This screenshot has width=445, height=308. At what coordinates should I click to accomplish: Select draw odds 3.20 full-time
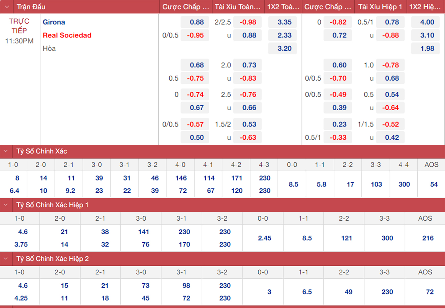[284, 49]
